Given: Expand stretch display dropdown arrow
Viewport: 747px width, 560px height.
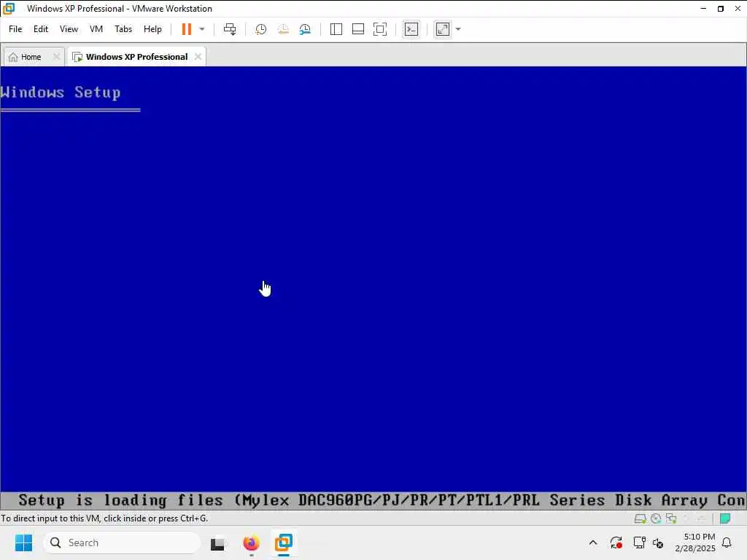Looking at the screenshot, I should 458,29.
